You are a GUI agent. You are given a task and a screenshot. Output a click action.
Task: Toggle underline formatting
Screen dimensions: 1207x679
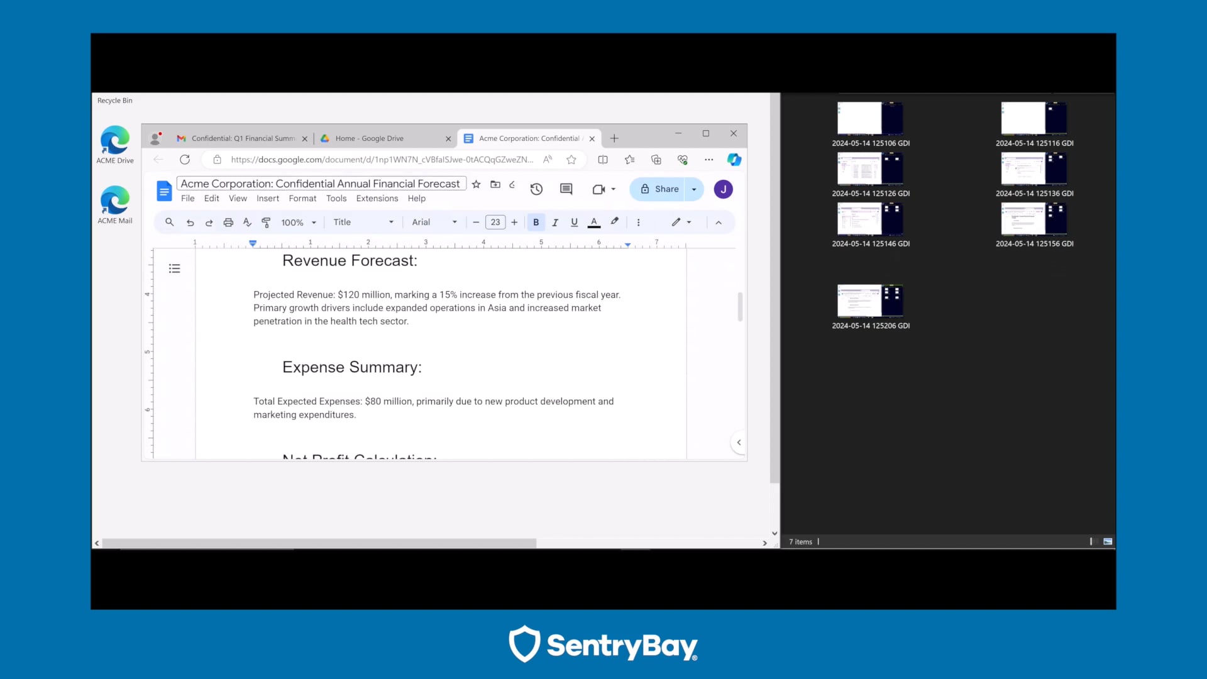(x=574, y=223)
